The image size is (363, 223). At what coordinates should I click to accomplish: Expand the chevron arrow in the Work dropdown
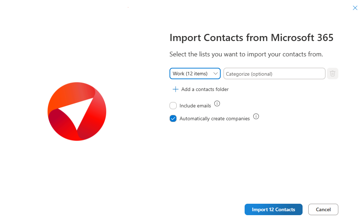coord(215,74)
